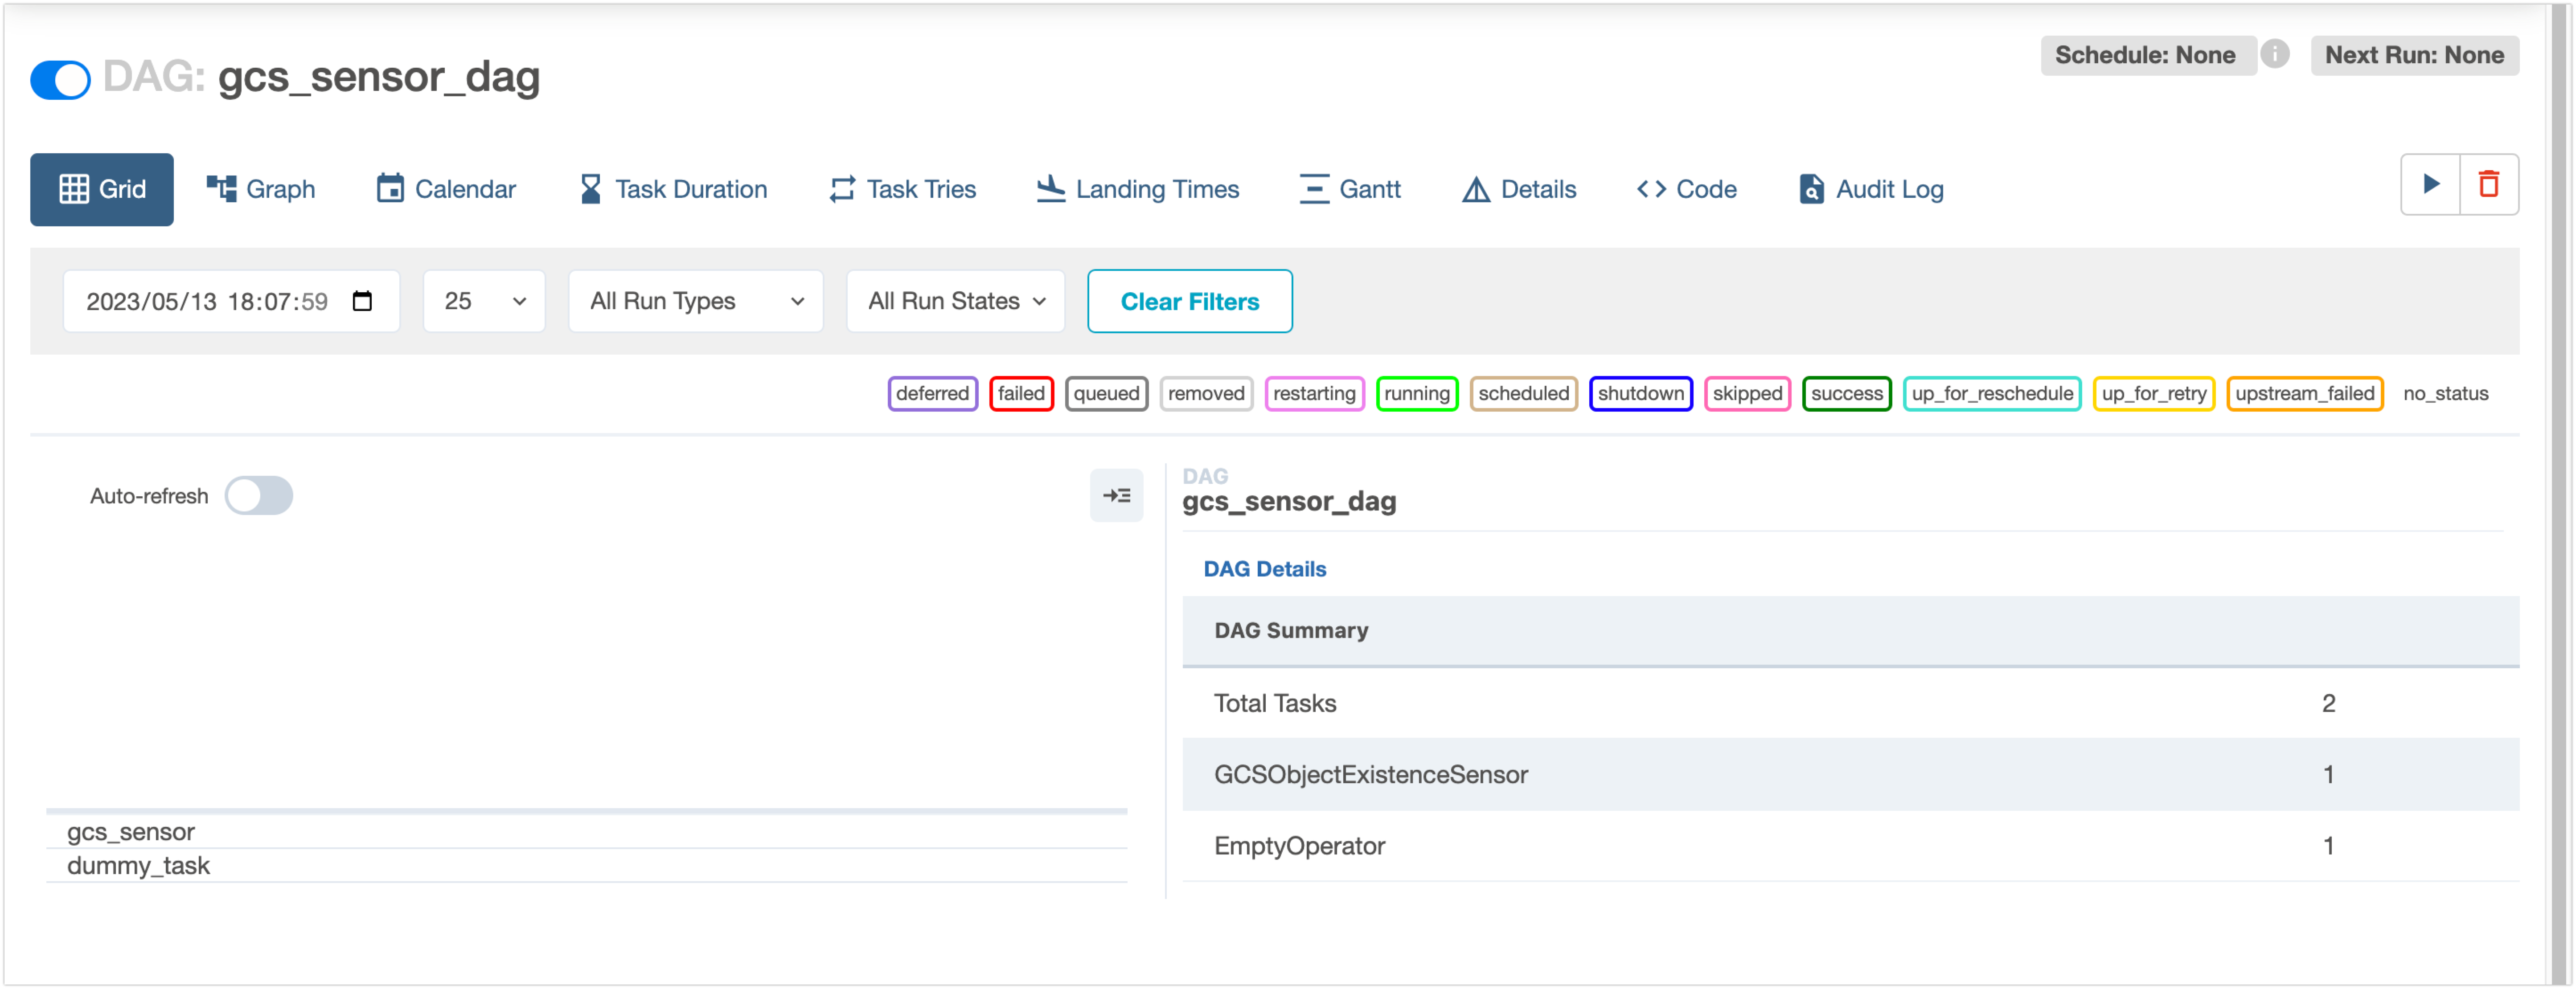Toggle the DAG pause switch for gcs_sensor_dag
Image resolution: width=2576 pixels, height=989 pixels.
click(60, 80)
